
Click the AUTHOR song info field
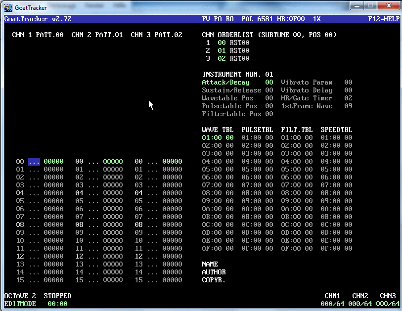point(214,272)
